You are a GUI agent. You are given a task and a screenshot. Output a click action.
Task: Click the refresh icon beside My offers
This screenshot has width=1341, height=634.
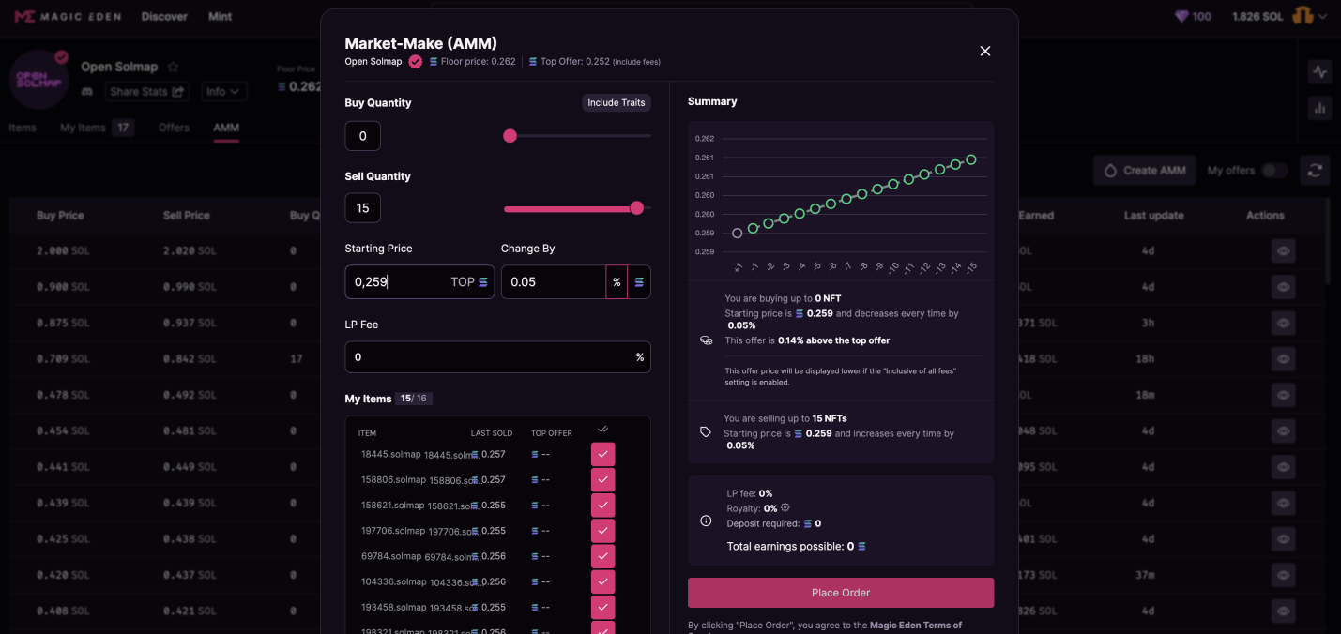coord(1315,170)
